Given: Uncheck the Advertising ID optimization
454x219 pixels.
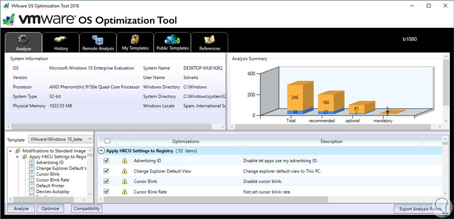Looking at the screenshot, I should tap(106, 161).
